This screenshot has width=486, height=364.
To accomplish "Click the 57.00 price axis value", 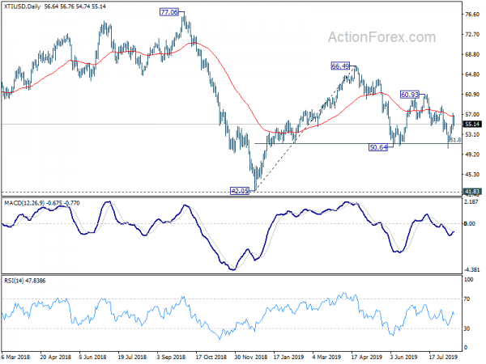I will coord(472,115).
